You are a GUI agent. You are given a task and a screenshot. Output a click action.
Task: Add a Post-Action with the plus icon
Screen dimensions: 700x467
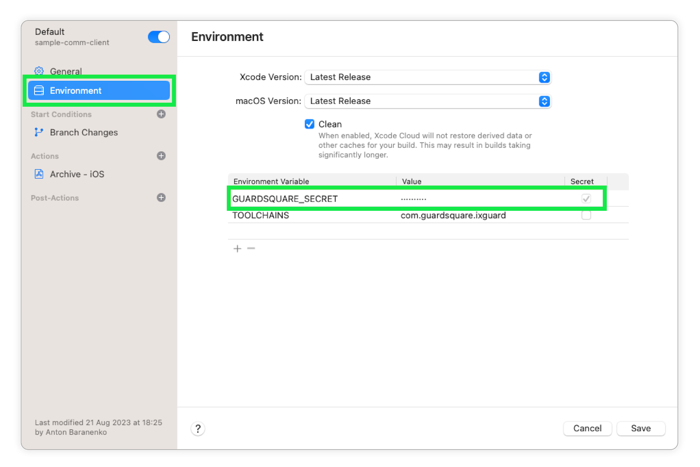161,198
